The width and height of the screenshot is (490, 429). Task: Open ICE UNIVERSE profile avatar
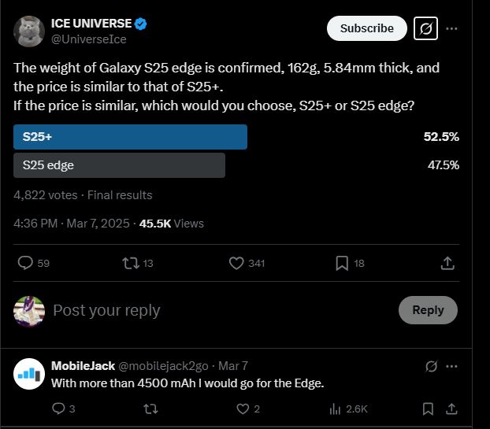[28, 31]
